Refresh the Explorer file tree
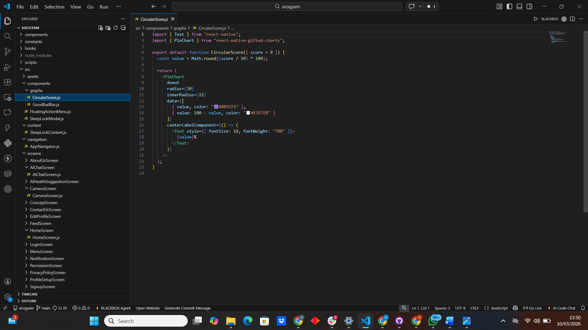Screen dimensions: 588x330 pyautogui.click(x=115, y=28)
